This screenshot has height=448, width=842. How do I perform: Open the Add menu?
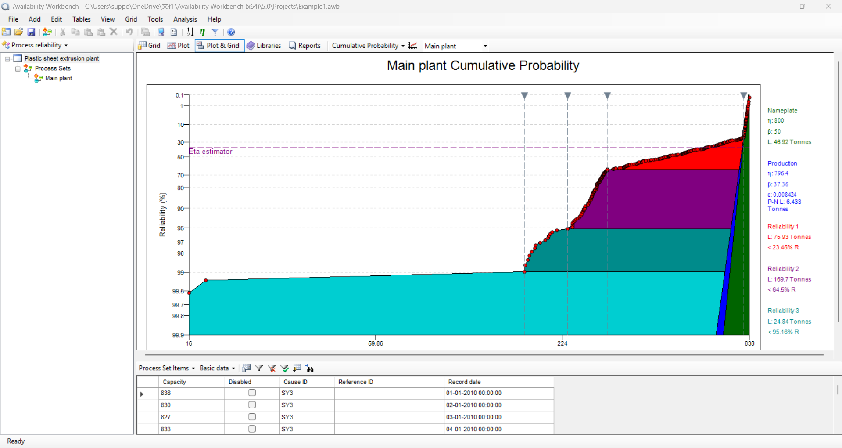(34, 19)
